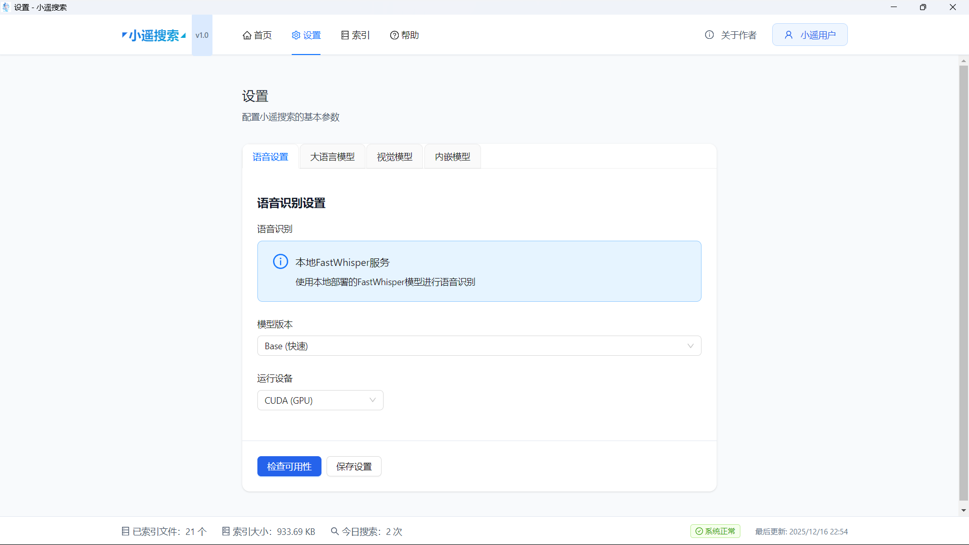969x545 pixels.
Task: Click the 系统正常 status indicator icon
Action: [698, 531]
